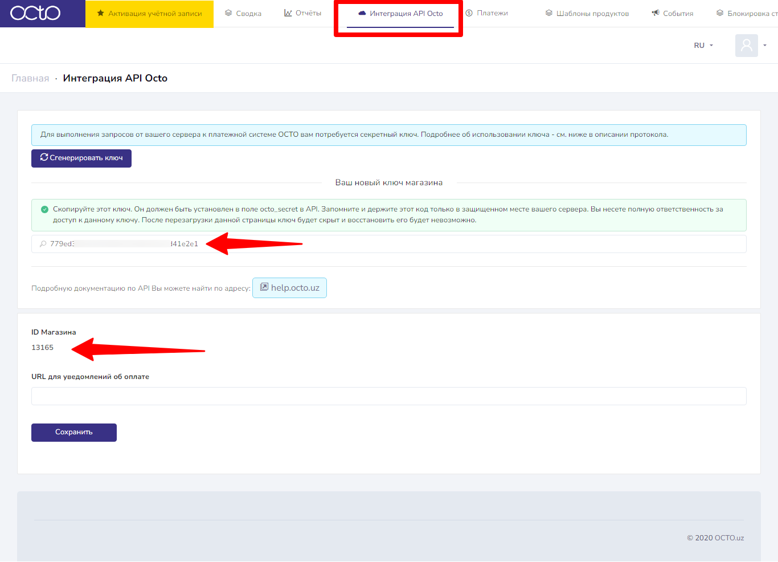The width and height of the screenshot is (778, 562).
Task: Click the OCTO logo
Action: click(x=35, y=13)
